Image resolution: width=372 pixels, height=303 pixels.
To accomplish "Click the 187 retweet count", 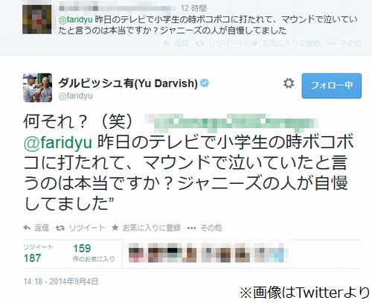I will click(x=32, y=258).
